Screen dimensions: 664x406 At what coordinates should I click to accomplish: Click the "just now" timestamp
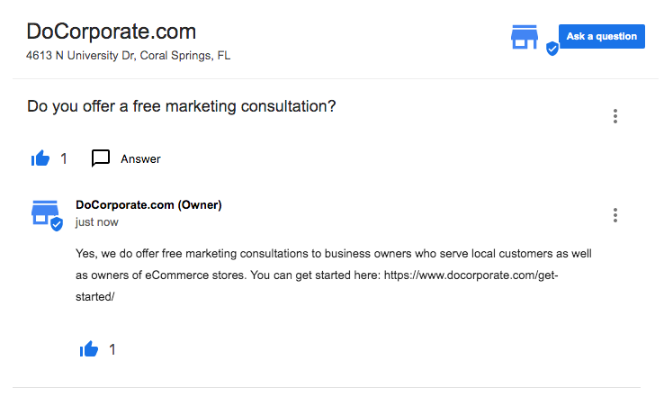tap(96, 222)
